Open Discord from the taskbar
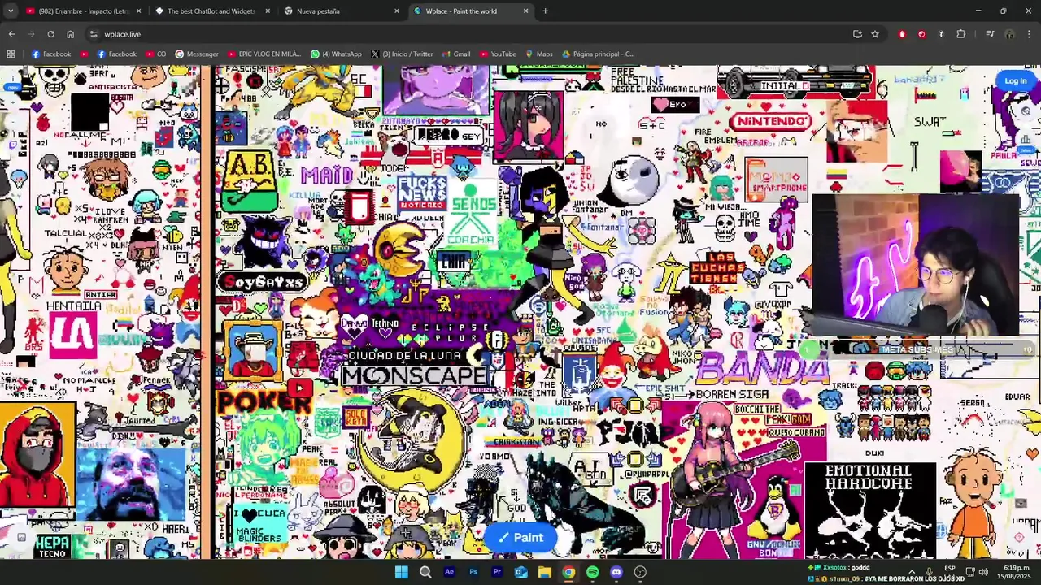Viewport: 1041px width, 585px height. click(x=616, y=572)
